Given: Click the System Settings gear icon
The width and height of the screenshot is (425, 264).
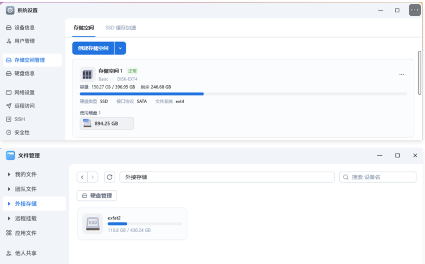Looking at the screenshot, I should [10, 10].
